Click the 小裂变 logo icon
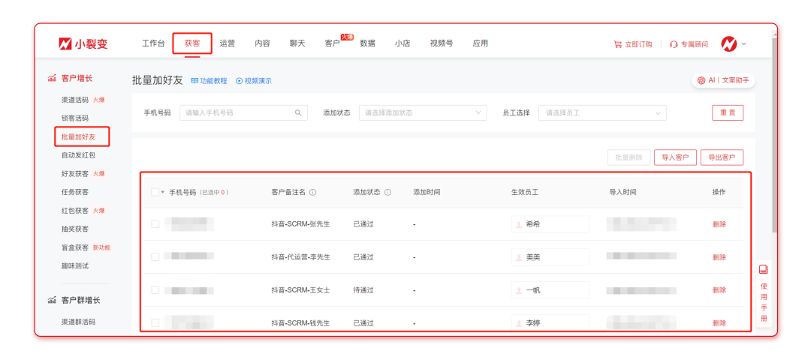Viewport: 811px width, 360px height. click(65, 44)
